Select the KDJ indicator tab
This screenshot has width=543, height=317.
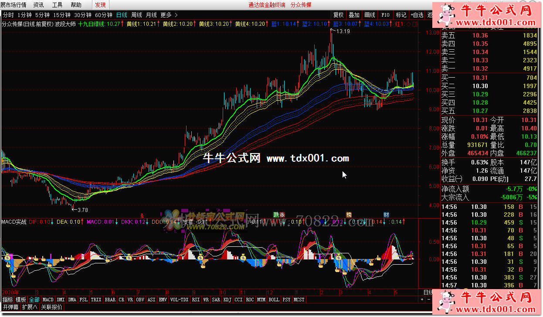(x=227, y=300)
